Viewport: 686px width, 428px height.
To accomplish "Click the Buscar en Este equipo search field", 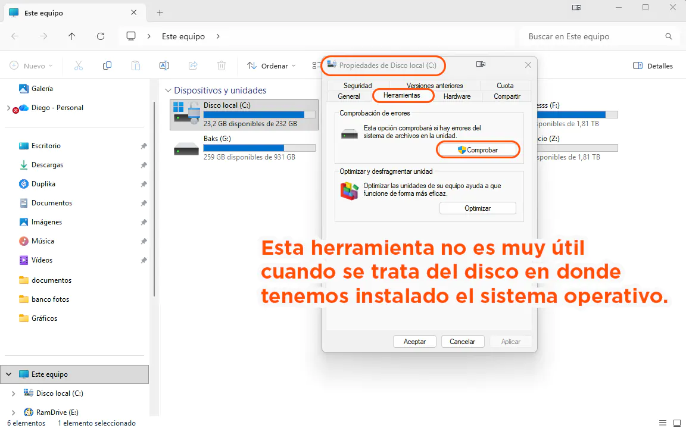I will coord(595,36).
